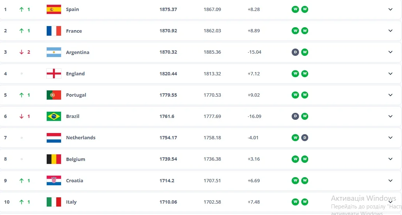The height and width of the screenshot is (215, 402).
Task: Expand the Netherlands row details
Action: [x=391, y=137]
